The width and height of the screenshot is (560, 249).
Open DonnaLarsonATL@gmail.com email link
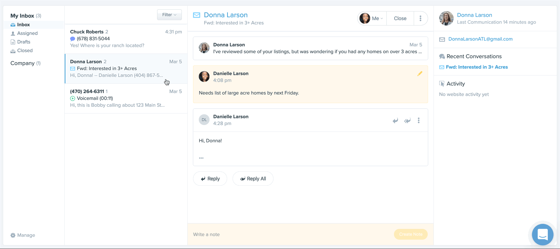480,39
